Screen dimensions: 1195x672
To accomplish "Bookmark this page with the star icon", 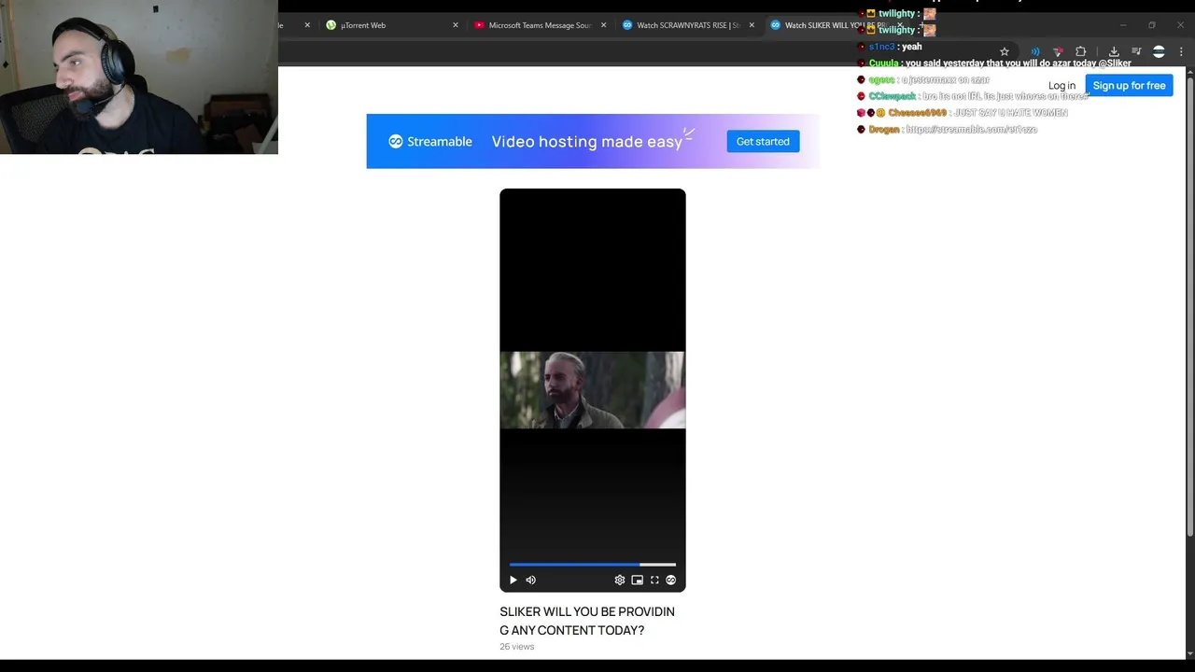I will (x=1005, y=51).
